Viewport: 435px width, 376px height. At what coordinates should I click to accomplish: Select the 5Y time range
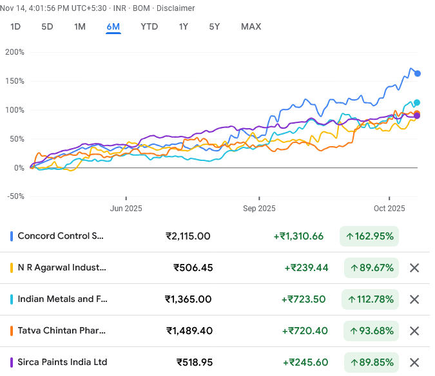pos(215,26)
